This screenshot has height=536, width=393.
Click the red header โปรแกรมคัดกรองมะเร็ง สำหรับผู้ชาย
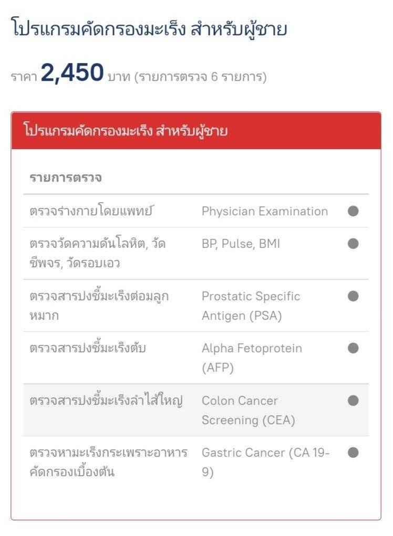pos(196,131)
